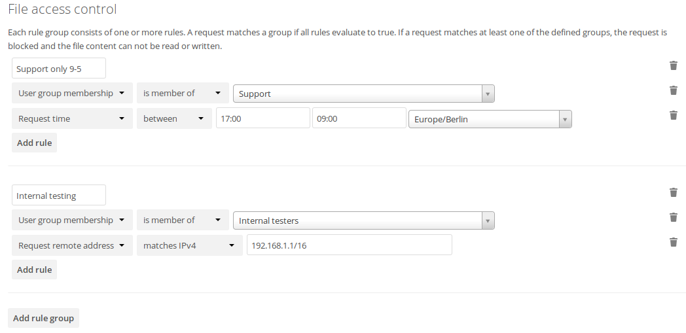
Task: Click the Internal testing group name field
Action: tap(59, 195)
